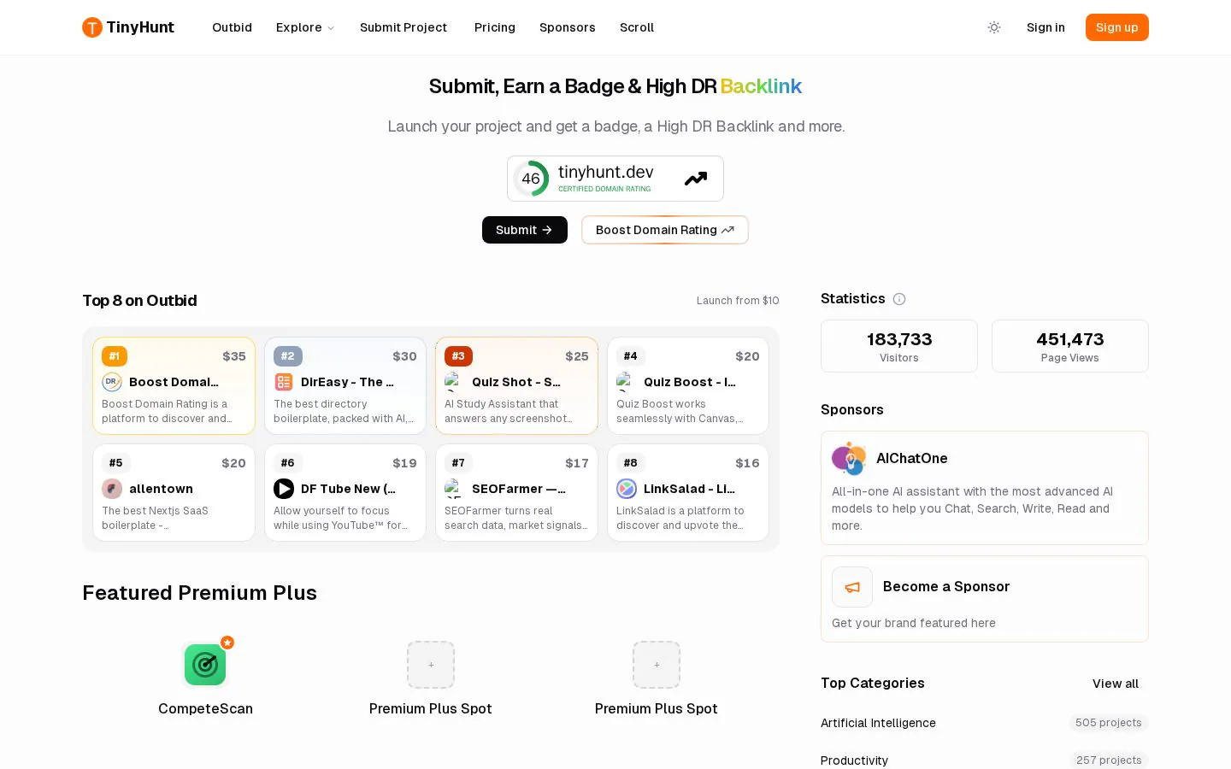This screenshot has height=769, width=1231.
Task: Click the DF Tube play icon
Action: point(284,489)
